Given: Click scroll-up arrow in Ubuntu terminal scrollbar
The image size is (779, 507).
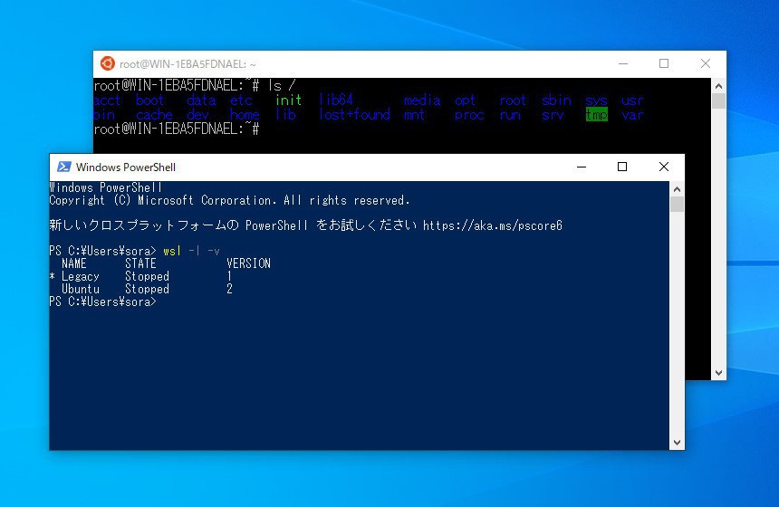Looking at the screenshot, I should [718, 86].
